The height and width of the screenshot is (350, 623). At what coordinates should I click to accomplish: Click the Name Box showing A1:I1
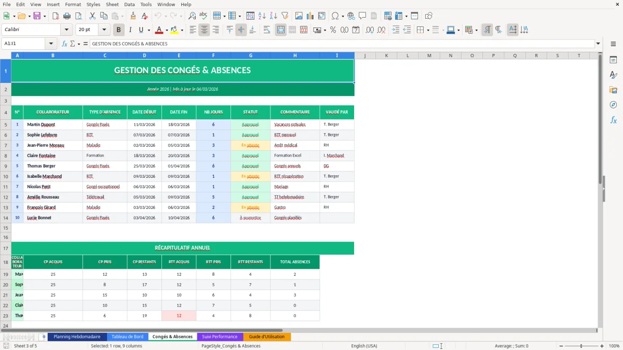(x=24, y=44)
